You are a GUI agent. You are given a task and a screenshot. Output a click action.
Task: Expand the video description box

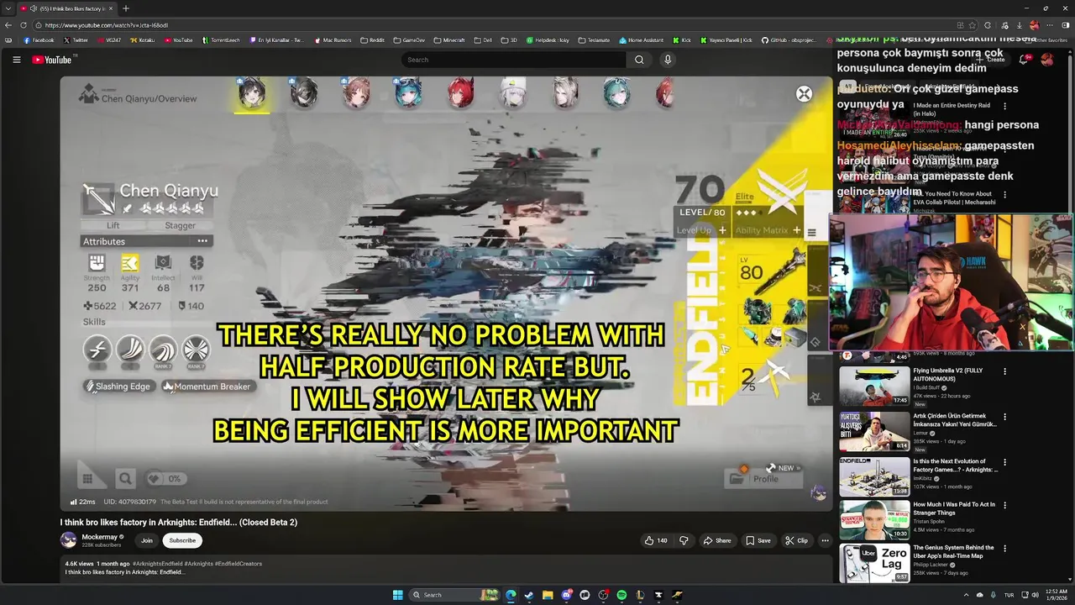[x=446, y=569]
